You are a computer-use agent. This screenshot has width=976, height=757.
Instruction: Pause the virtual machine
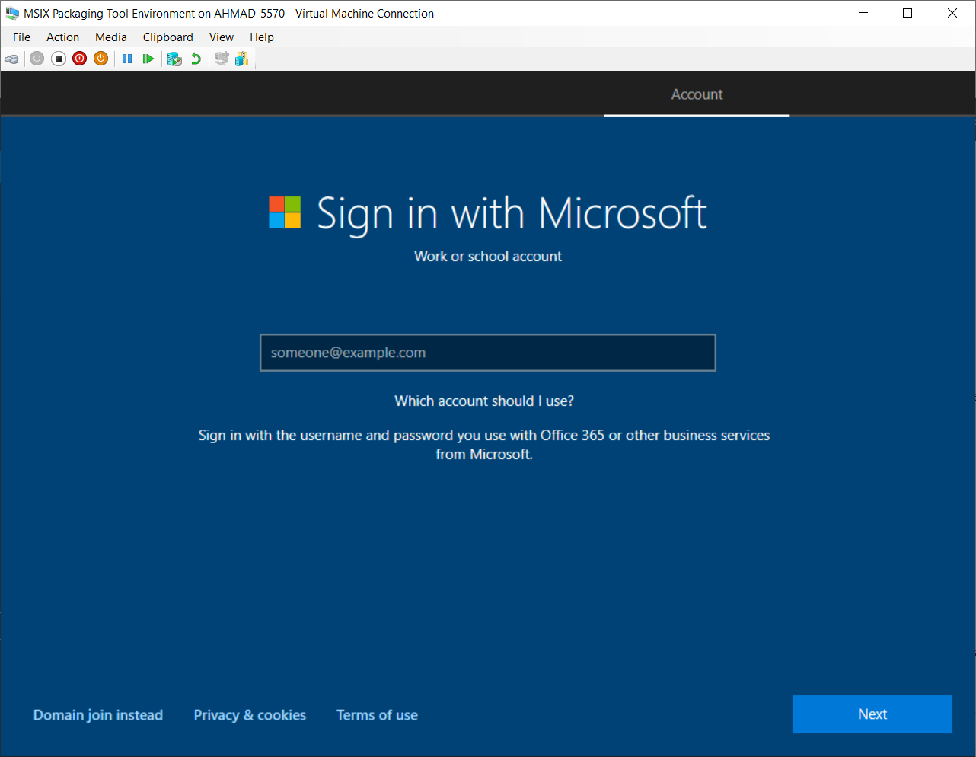[x=127, y=59]
